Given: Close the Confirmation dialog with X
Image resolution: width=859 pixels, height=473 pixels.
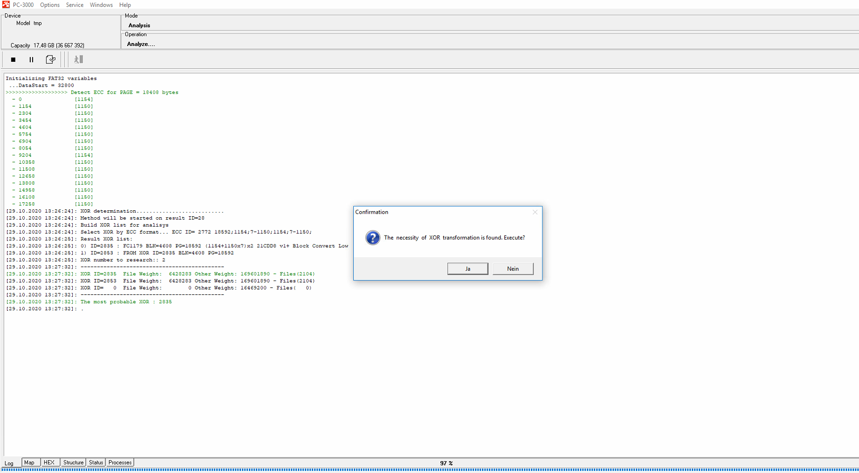Looking at the screenshot, I should pos(535,212).
